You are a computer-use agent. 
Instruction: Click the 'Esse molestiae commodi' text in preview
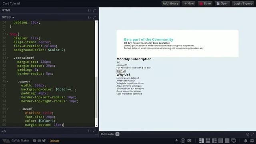tap(129, 94)
